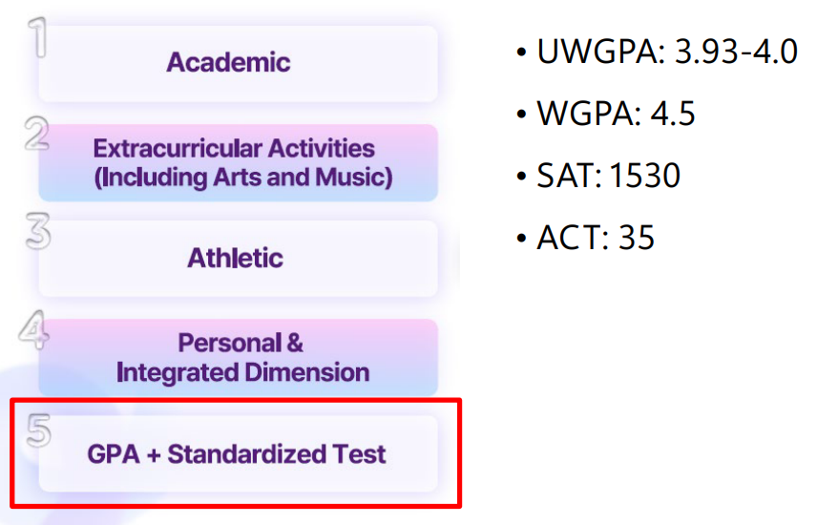Select the Academic category button

coord(229,63)
